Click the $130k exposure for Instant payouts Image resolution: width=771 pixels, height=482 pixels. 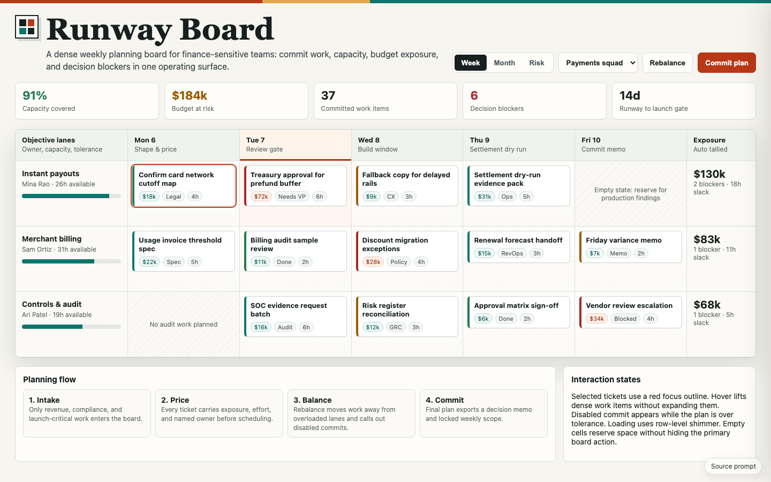709,174
